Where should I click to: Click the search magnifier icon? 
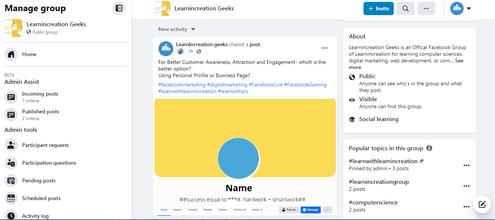pos(405,8)
